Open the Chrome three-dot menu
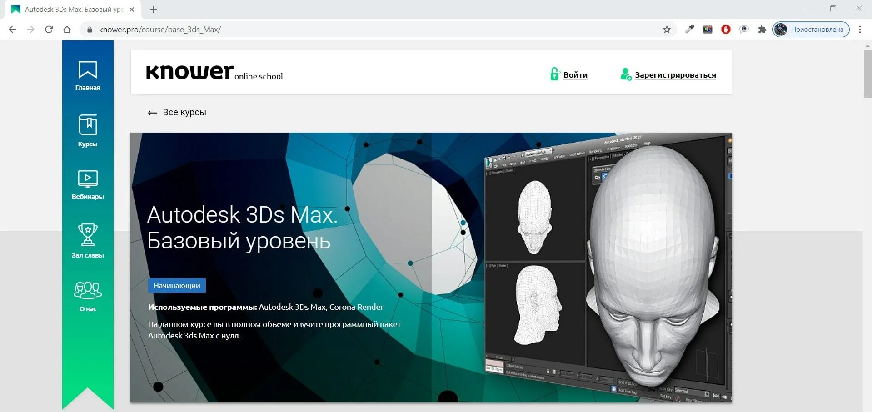The width and height of the screenshot is (872, 412). pos(860,30)
